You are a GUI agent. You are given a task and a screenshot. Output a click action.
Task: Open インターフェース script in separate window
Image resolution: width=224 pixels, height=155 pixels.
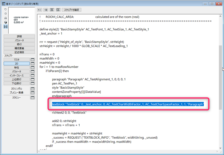pyautogui.click(x=33, y=75)
